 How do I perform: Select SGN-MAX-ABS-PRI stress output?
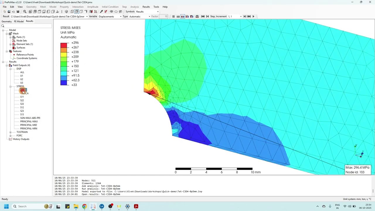coord(30,118)
